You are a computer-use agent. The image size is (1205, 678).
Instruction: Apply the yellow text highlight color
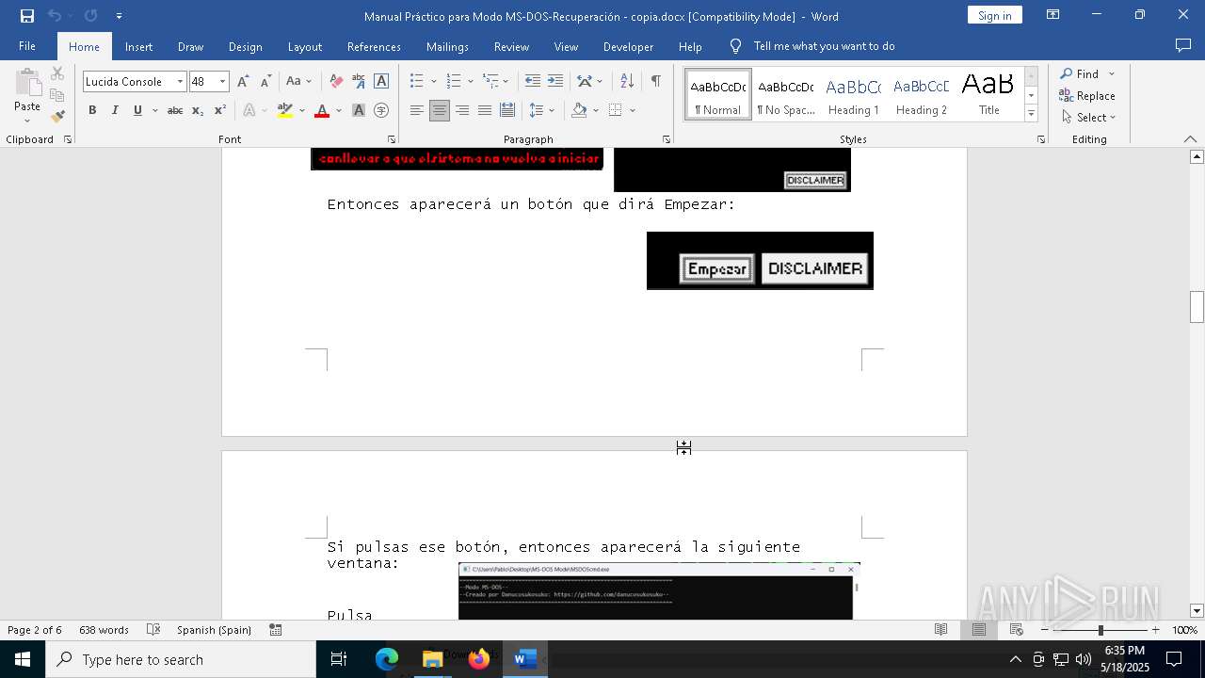(x=285, y=110)
